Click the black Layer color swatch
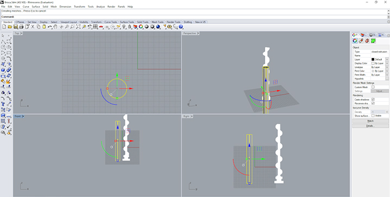The image size is (390, 197). pos(373,60)
